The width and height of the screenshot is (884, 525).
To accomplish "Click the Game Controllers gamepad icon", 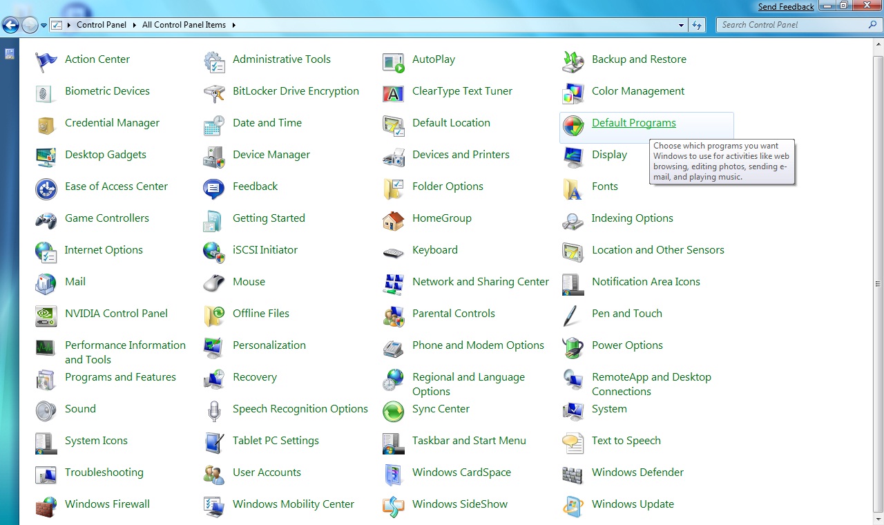I will click(46, 221).
